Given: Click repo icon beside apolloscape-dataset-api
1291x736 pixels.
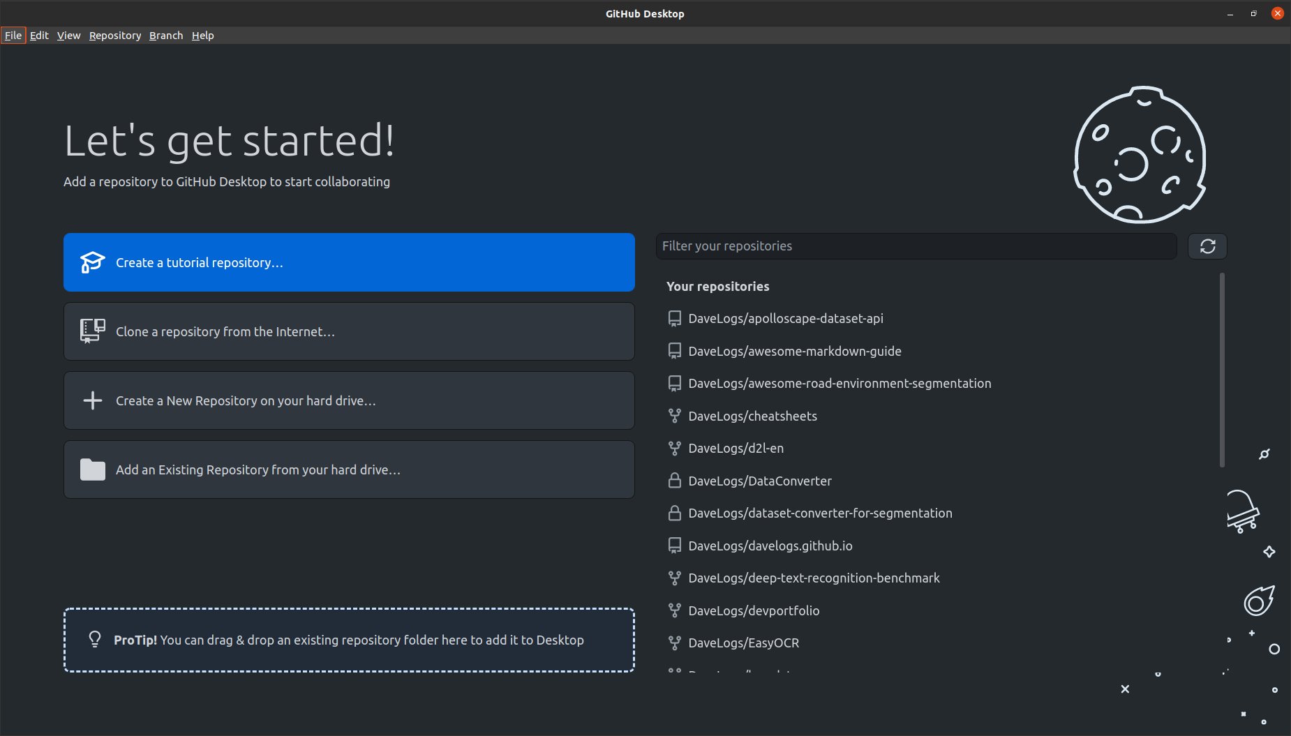Looking at the screenshot, I should (x=674, y=319).
